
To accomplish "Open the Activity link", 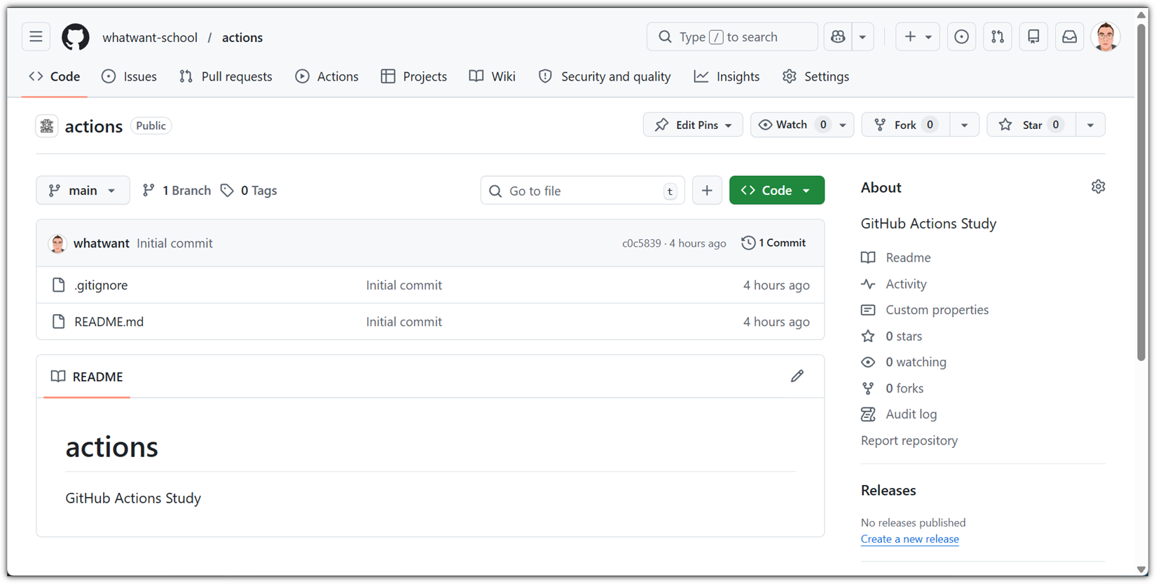I will pos(894,284).
